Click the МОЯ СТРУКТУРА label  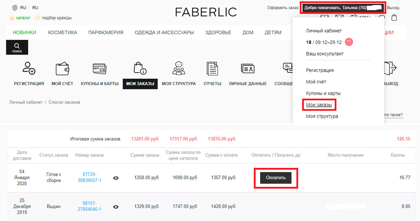(x=178, y=84)
